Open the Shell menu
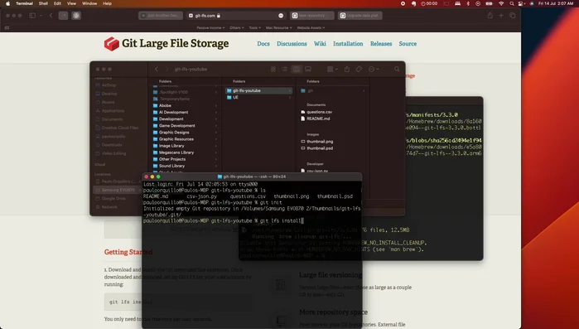This screenshot has width=579, height=329. pos(43,3)
